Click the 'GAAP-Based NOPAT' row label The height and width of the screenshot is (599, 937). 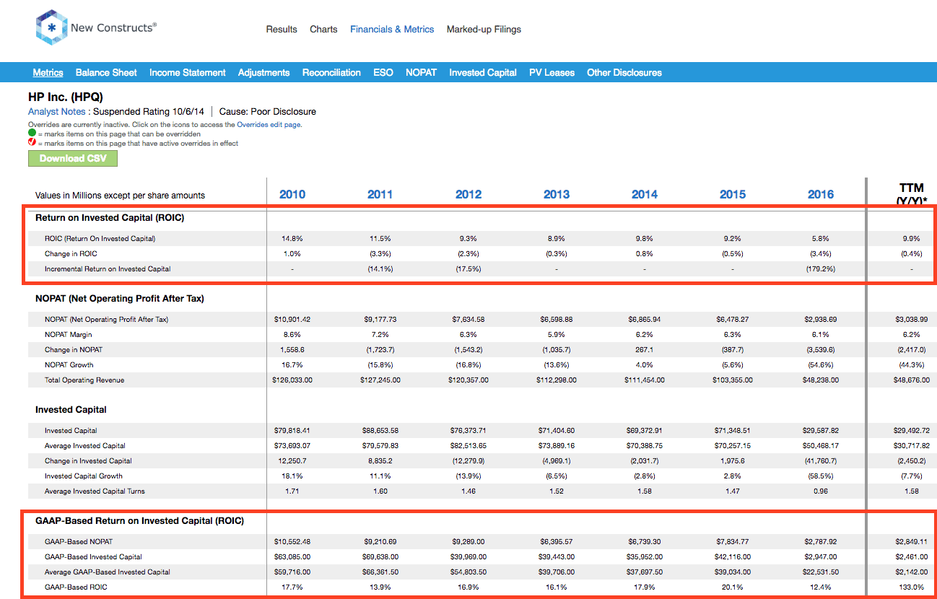(79, 541)
